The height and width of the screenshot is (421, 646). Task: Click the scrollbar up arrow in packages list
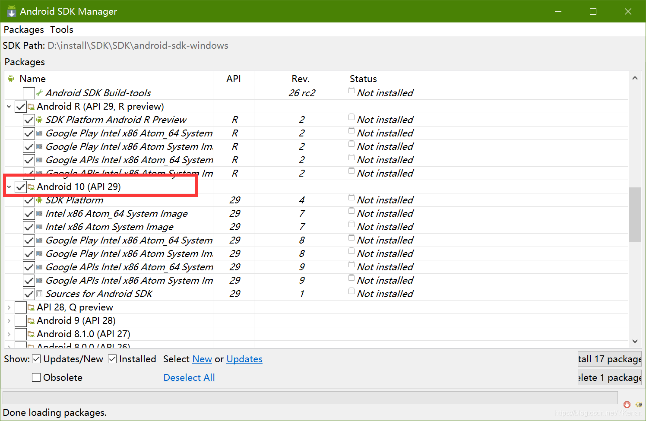point(635,78)
